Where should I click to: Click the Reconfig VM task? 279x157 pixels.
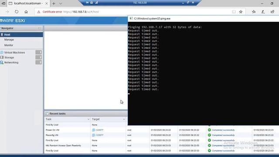52,135
